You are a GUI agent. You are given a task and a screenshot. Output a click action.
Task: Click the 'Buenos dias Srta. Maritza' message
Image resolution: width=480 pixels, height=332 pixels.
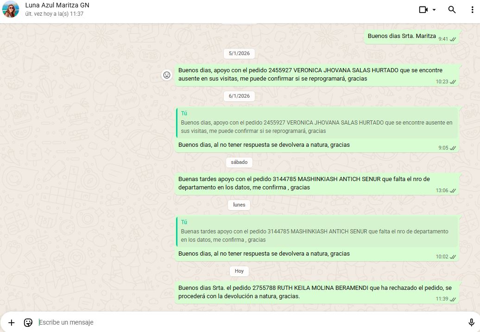pos(401,36)
